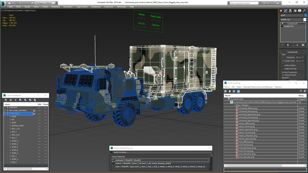
Task: Toggle the Render Iters checkbox
Action: coord(283,61)
